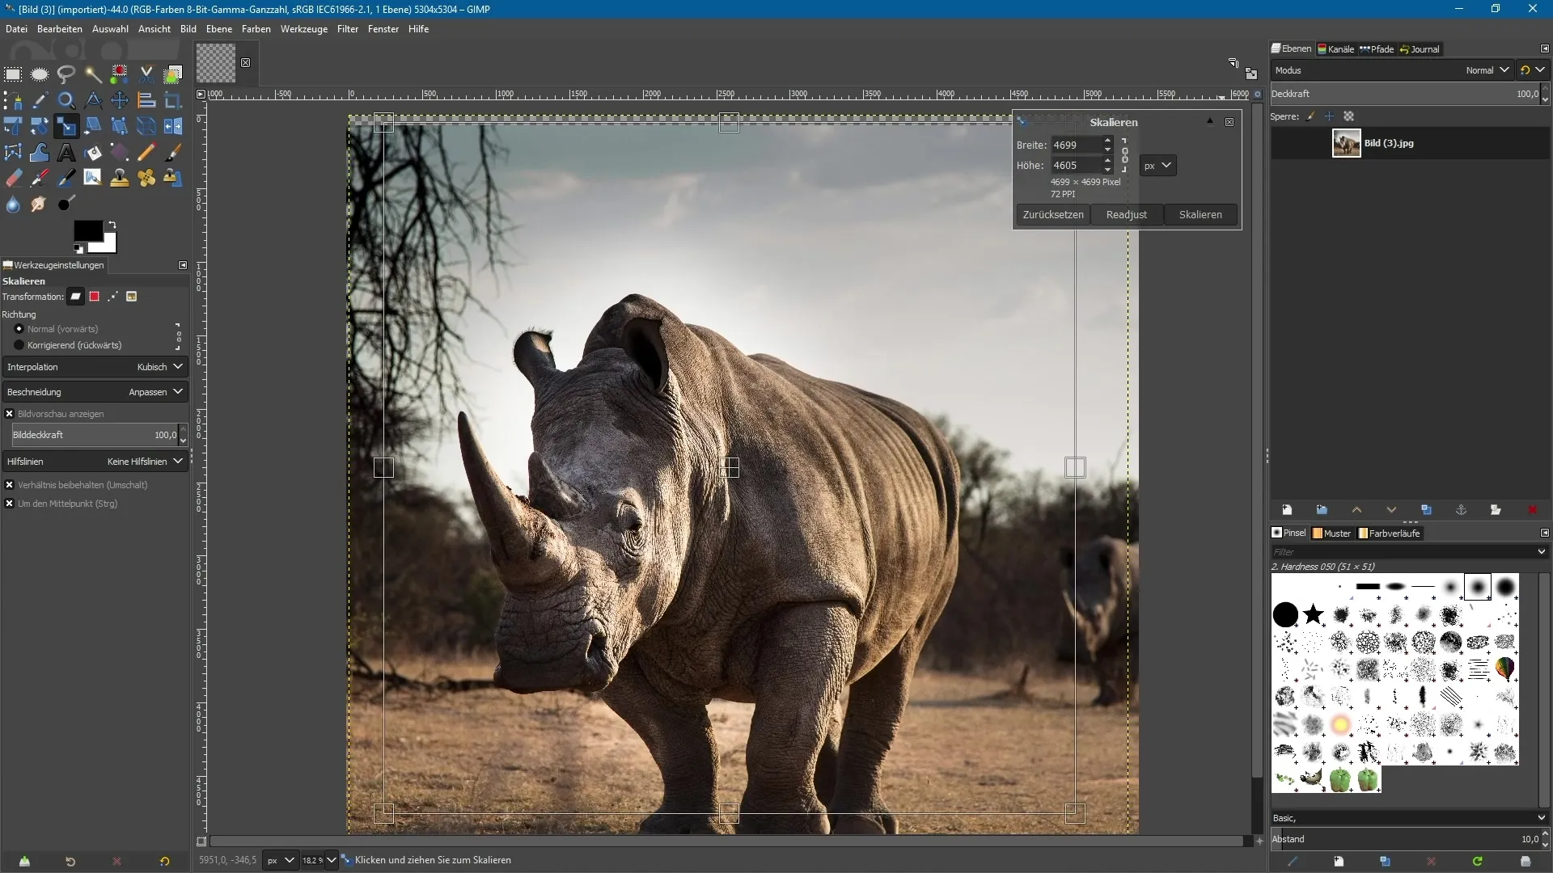This screenshot has height=873, width=1553.
Task: Open the Filter menu
Action: point(348,29)
